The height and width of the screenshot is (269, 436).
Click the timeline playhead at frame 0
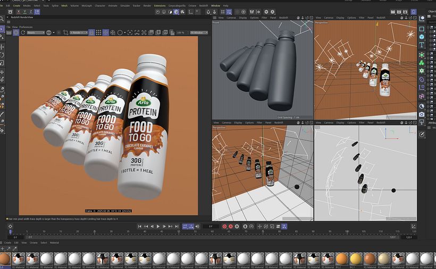(11, 232)
